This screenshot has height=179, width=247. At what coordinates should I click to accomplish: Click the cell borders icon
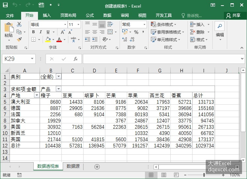33,39
